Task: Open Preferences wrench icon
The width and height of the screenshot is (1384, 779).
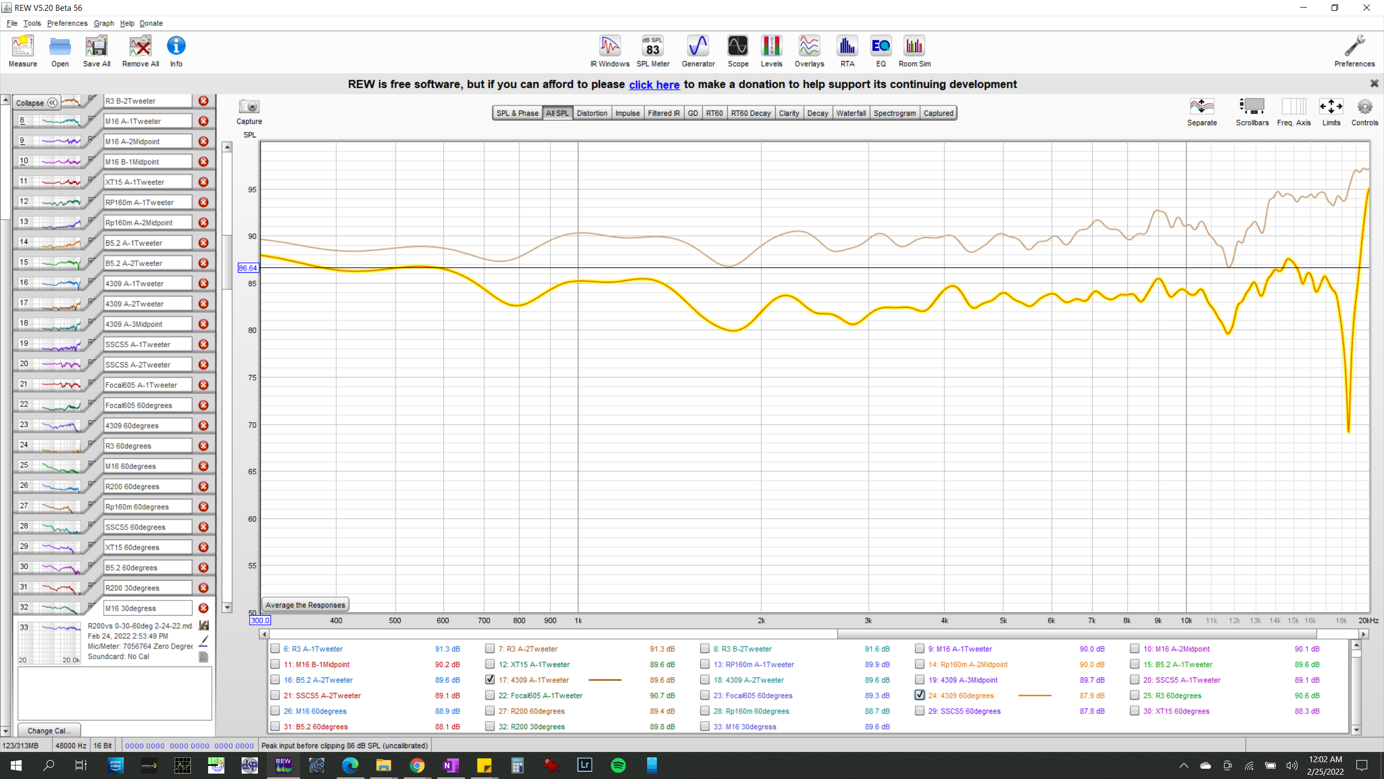Action: 1354,51
